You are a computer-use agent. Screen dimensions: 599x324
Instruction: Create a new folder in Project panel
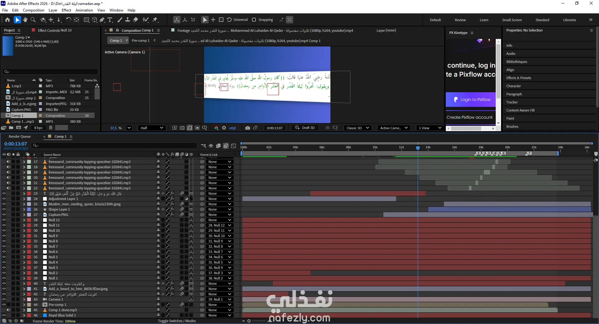[x=11, y=127]
